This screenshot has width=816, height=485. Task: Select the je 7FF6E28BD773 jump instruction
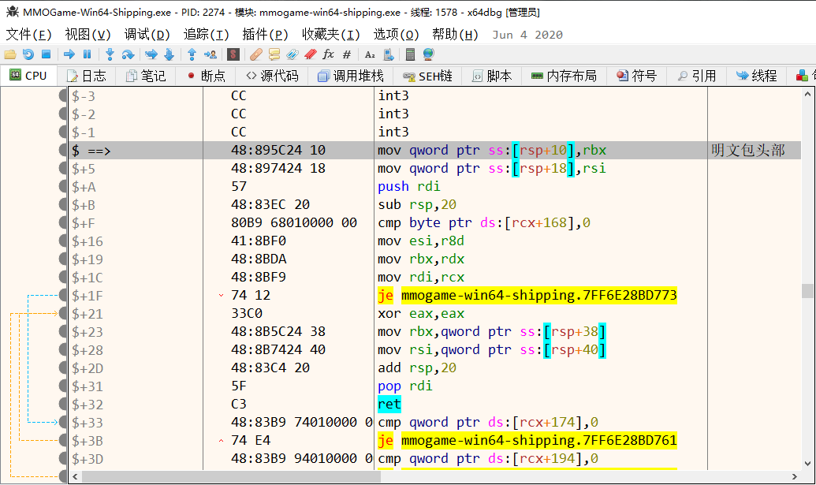click(527, 296)
